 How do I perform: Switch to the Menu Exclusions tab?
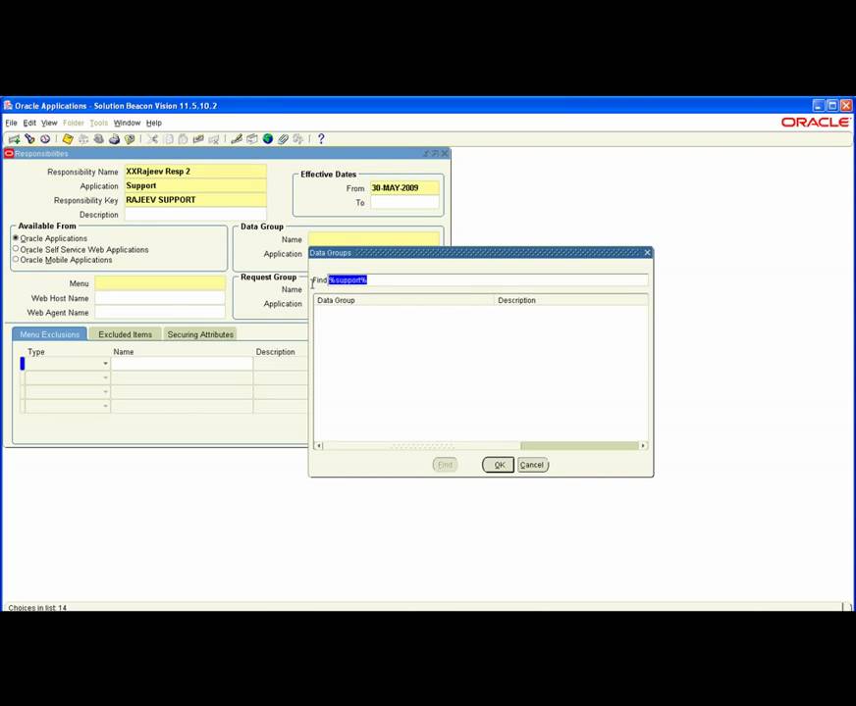coord(50,334)
